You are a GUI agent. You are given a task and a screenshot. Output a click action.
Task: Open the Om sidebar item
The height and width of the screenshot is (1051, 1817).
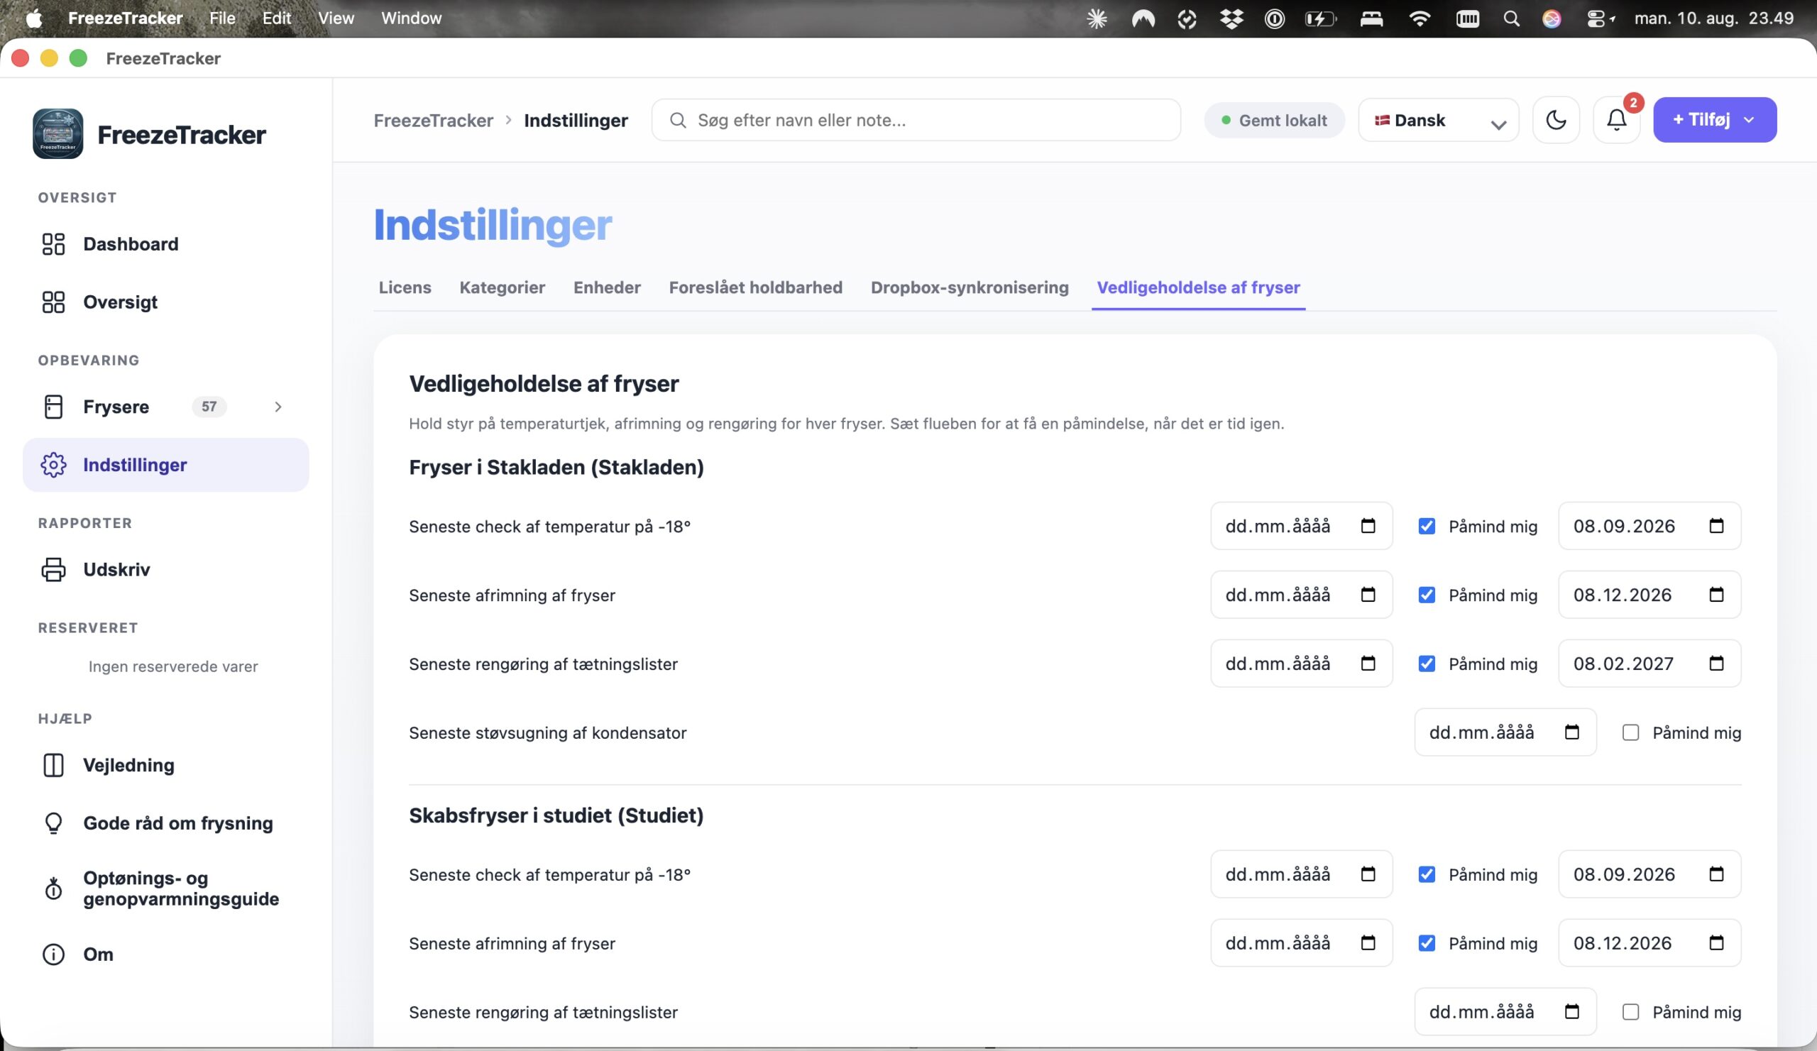[166, 954]
